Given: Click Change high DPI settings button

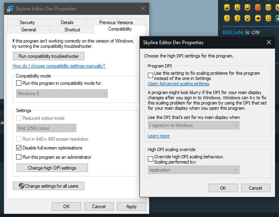Looking at the screenshot, I should point(52,168).
